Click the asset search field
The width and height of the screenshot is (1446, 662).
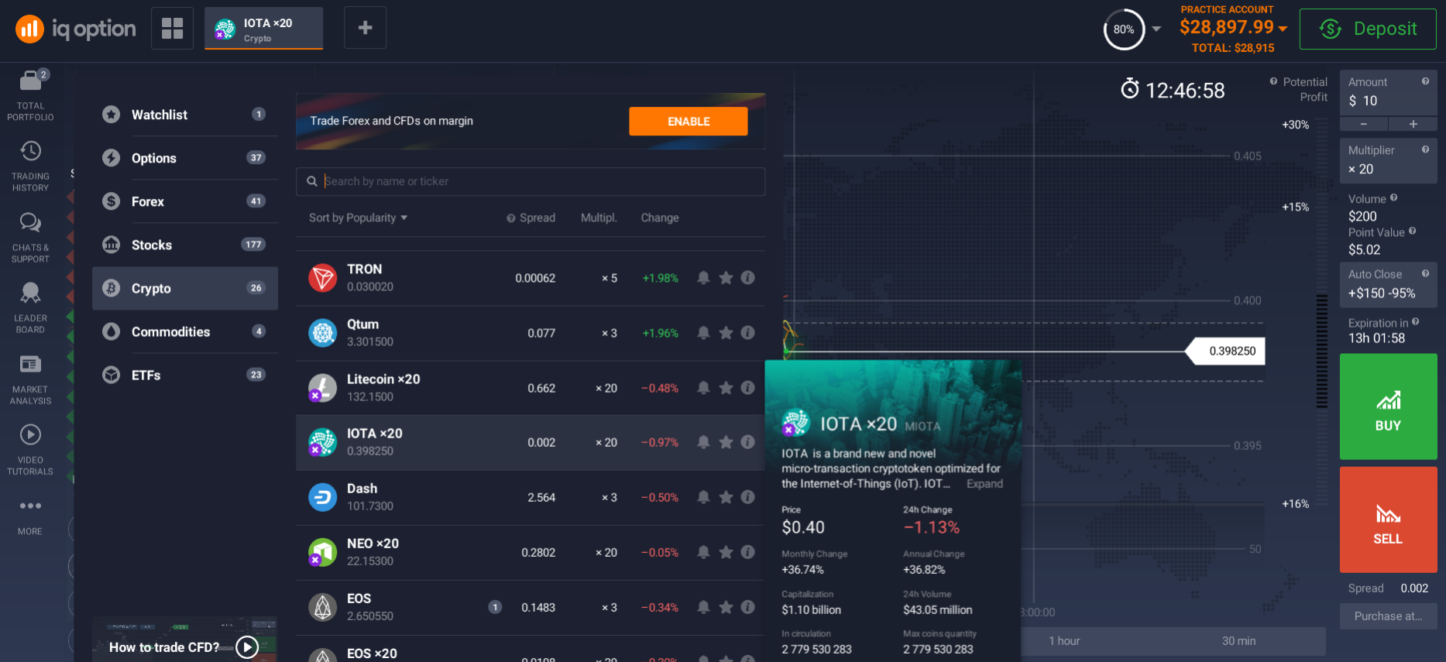point(531,181)
